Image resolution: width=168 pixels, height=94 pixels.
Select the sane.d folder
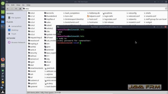32,50
